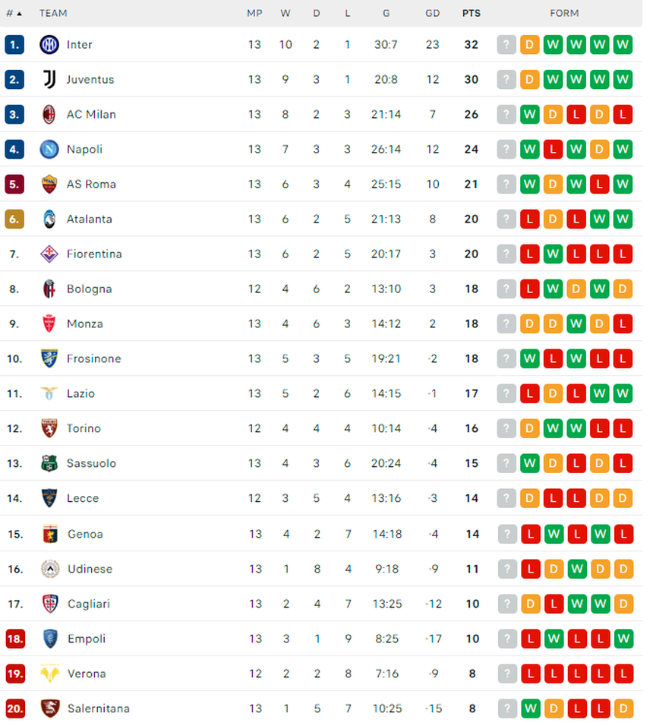Click Inter's upcoming match question badge
The image size is (653, 726).
tap(506, 44)
